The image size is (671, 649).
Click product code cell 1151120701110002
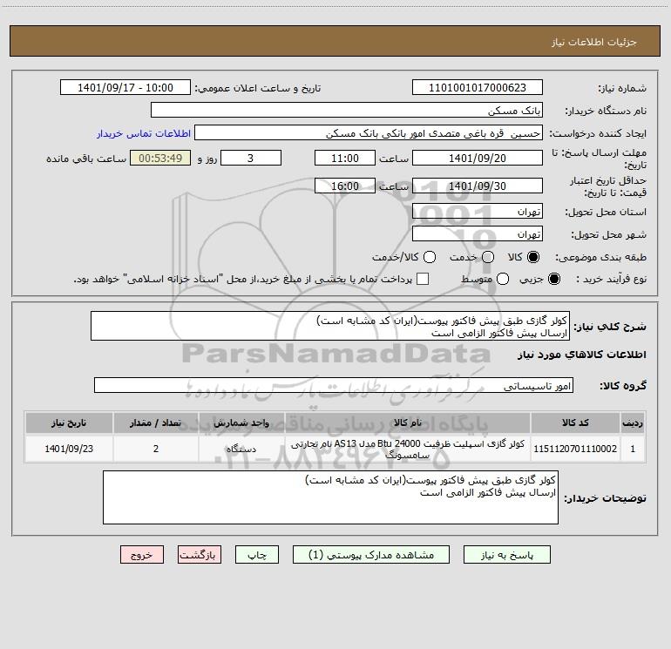pos(575,449)
